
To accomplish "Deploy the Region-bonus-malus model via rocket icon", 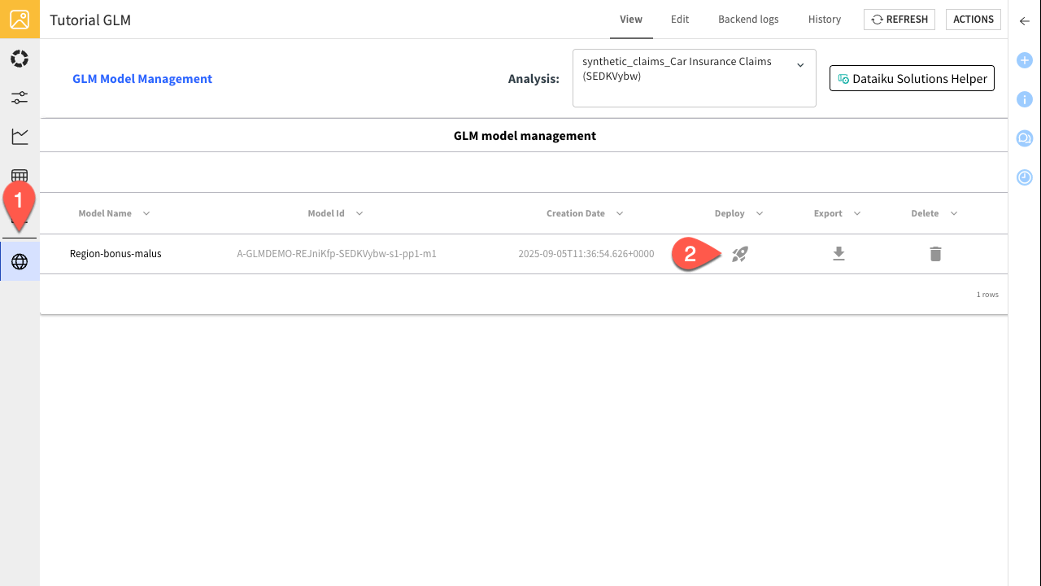I will point(739,254).
